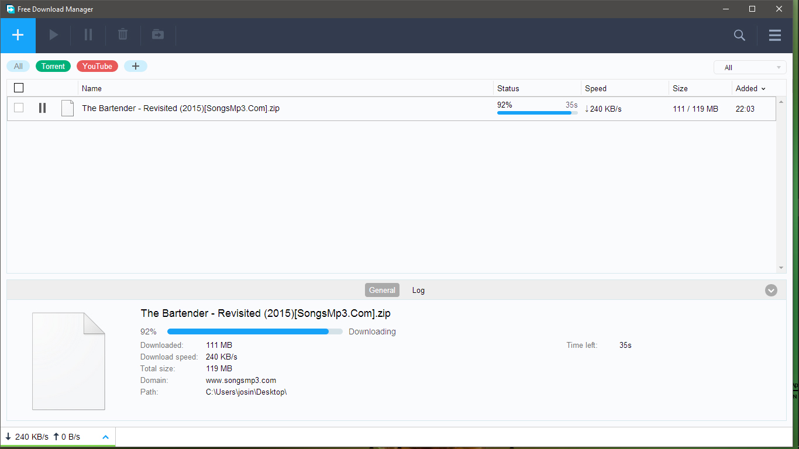The image size is (799, 449).
Task: Click the C:\Users\josin\Desktop\ path value
Action: click(x=246, y=392)
